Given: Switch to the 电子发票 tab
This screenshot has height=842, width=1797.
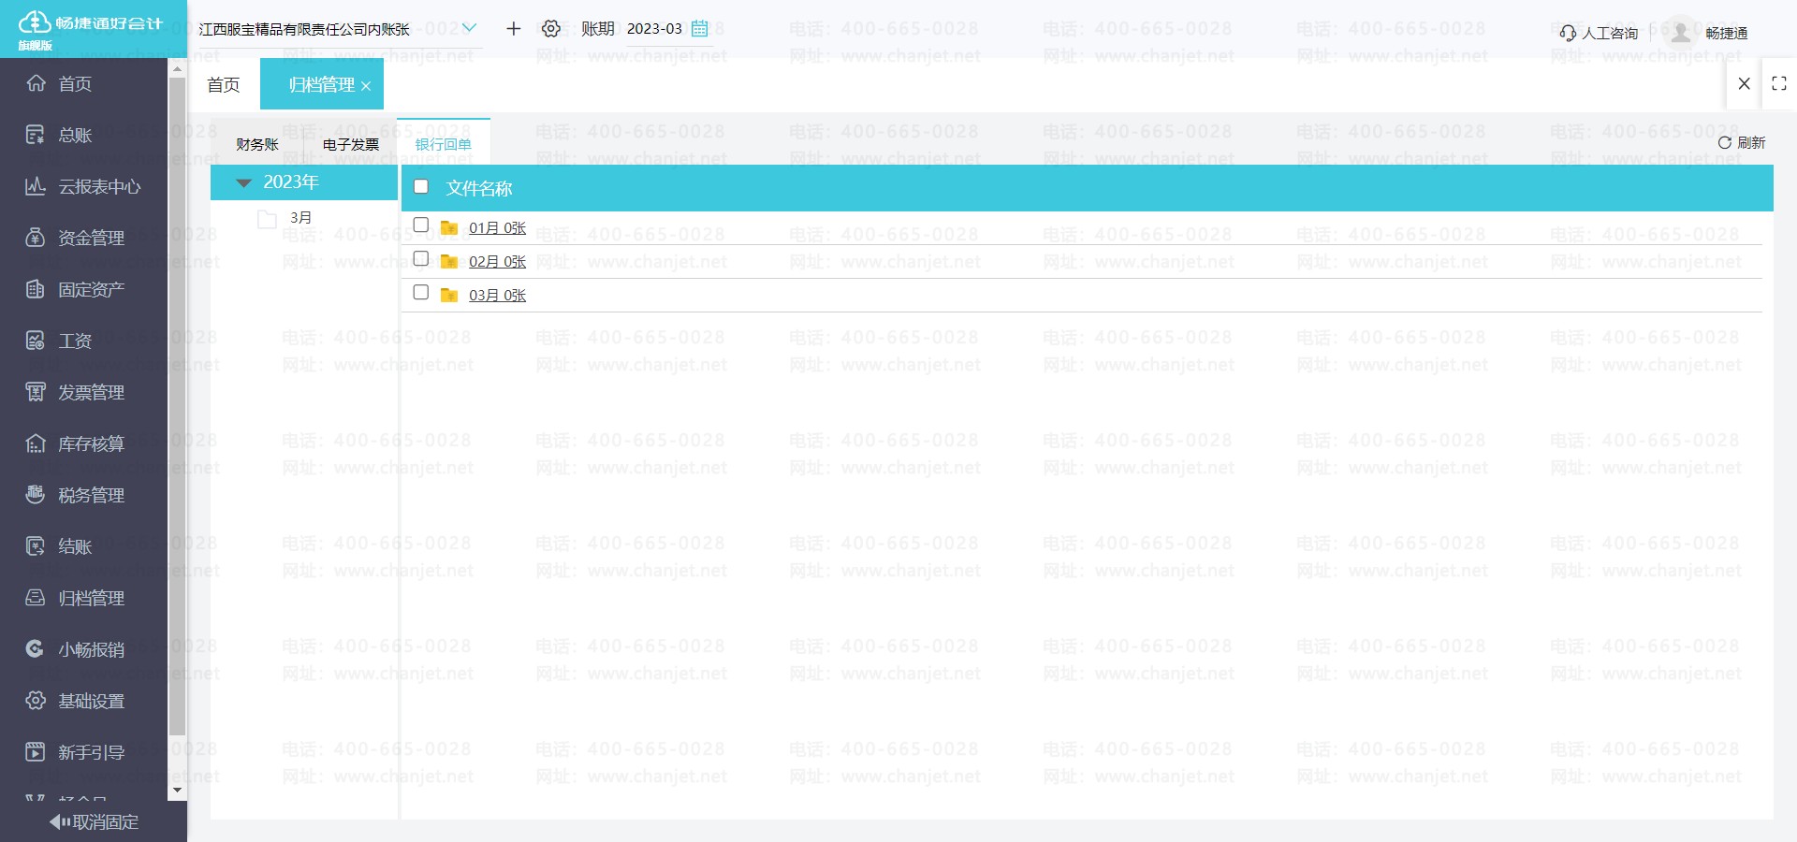Looking at the screenshot, I should [x=351, y=144].
